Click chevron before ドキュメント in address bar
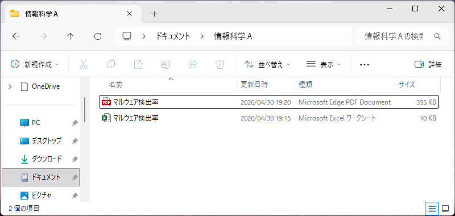This screenshot has height=216, width=455. tap(144, 36)
